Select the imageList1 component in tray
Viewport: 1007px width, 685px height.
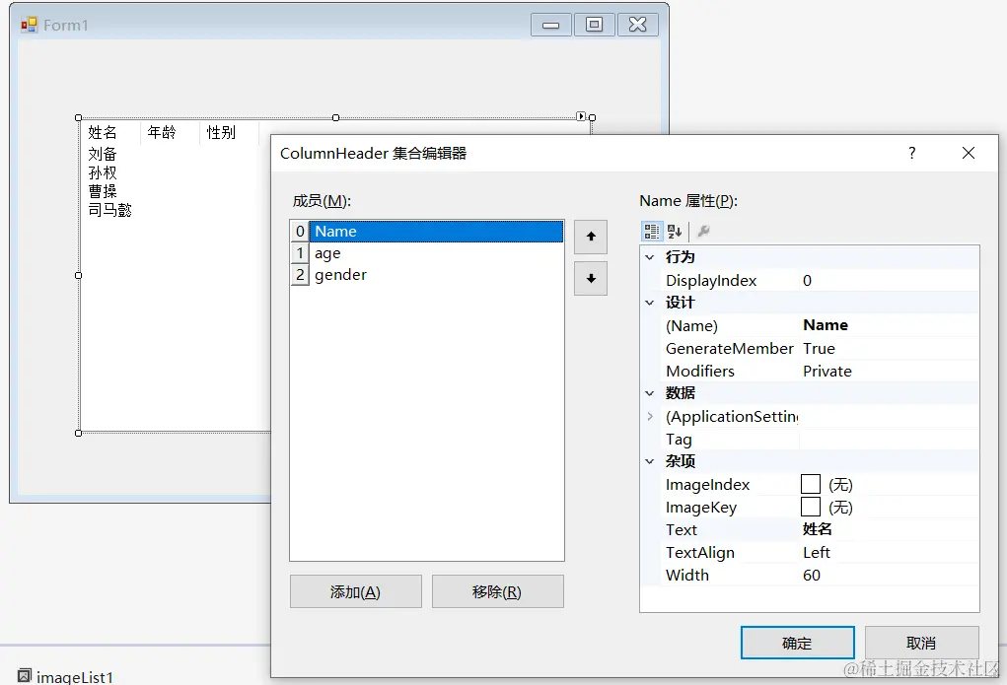pos(66,677)
